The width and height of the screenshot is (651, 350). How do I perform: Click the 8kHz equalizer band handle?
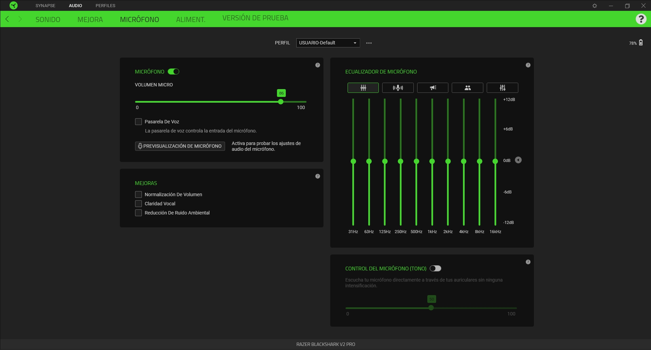click(x=480, y=161)
